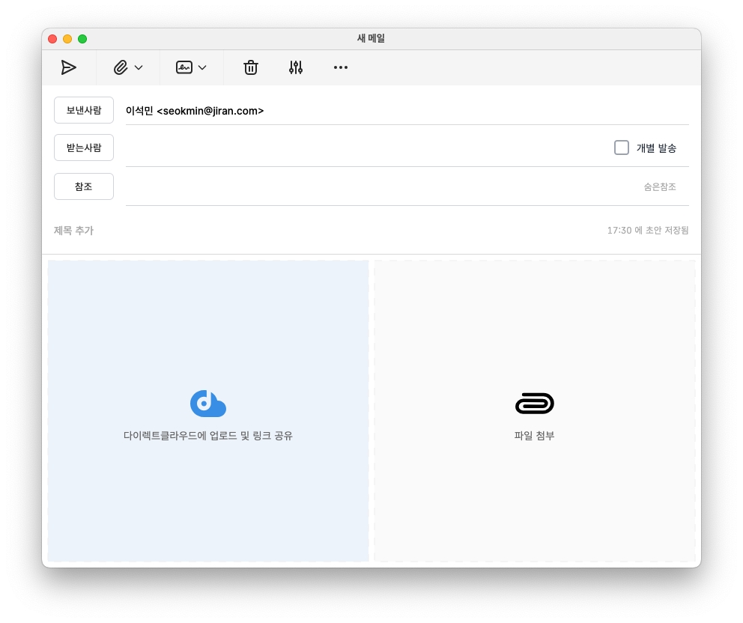Click the sender address 이석민 field
Image resolution: width=743 pixels, height=623 pixels.
[195, 111]
